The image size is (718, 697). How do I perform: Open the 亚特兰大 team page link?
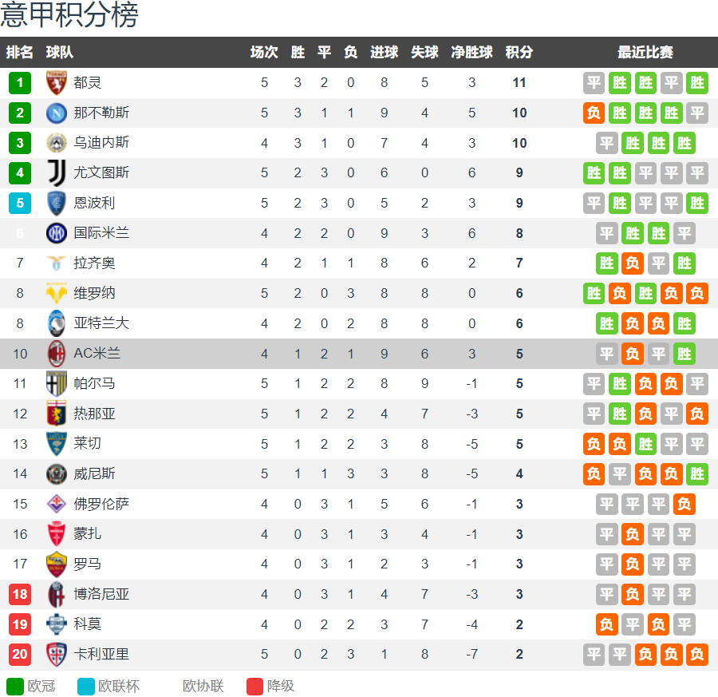[101, 323]
